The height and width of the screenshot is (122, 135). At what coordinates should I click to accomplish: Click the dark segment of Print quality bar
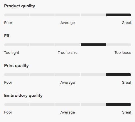[x=119, y=75]
